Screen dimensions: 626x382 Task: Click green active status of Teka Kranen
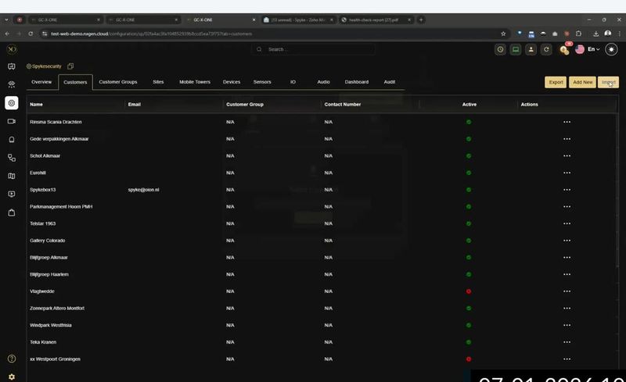pos(469,342)
